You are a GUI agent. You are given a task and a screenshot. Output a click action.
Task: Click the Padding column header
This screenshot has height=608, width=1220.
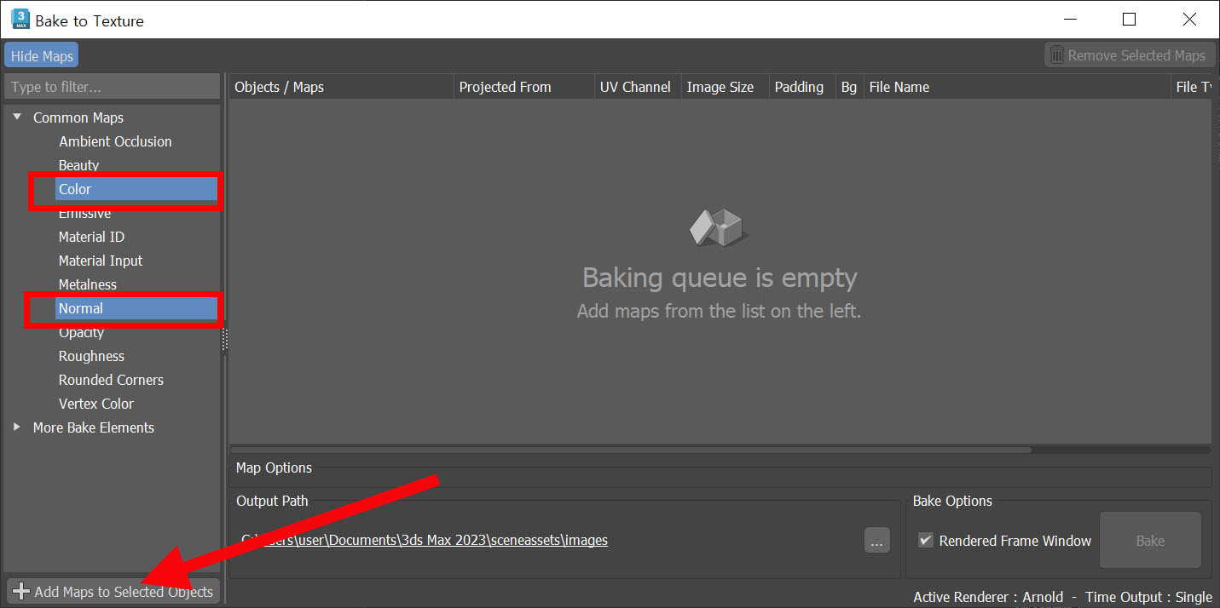pyautogui.click(x=801, y=87)
